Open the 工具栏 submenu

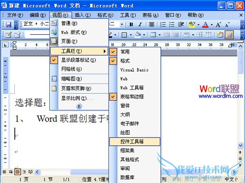coord(79,51)
